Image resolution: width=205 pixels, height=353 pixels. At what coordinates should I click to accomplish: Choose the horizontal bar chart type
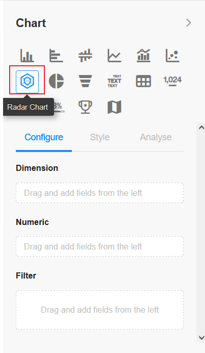click(56, 56)
